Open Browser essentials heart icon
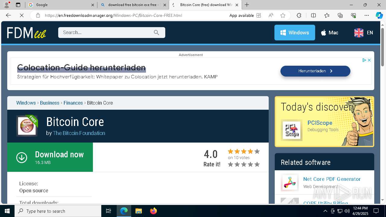Viewport: 386px width, 217px height. 353,15
